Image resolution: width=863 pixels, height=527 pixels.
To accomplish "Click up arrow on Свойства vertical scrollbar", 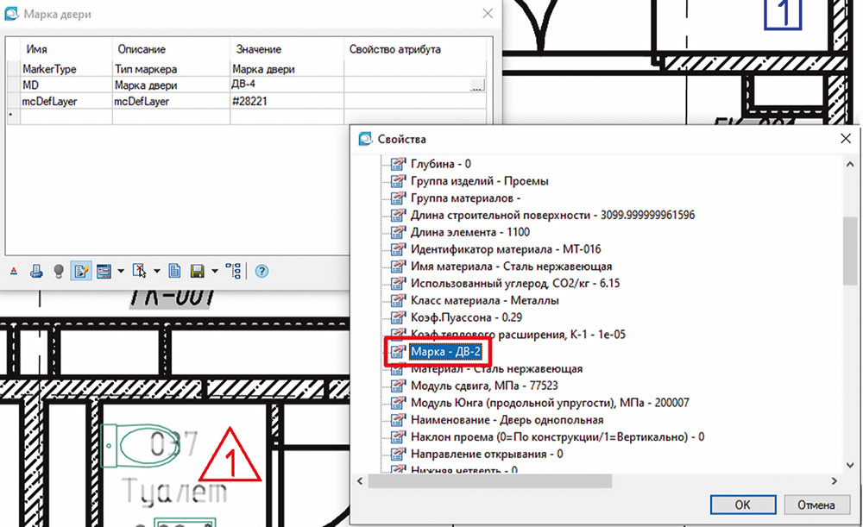I will pyautogui.click(x=850, y=164).
